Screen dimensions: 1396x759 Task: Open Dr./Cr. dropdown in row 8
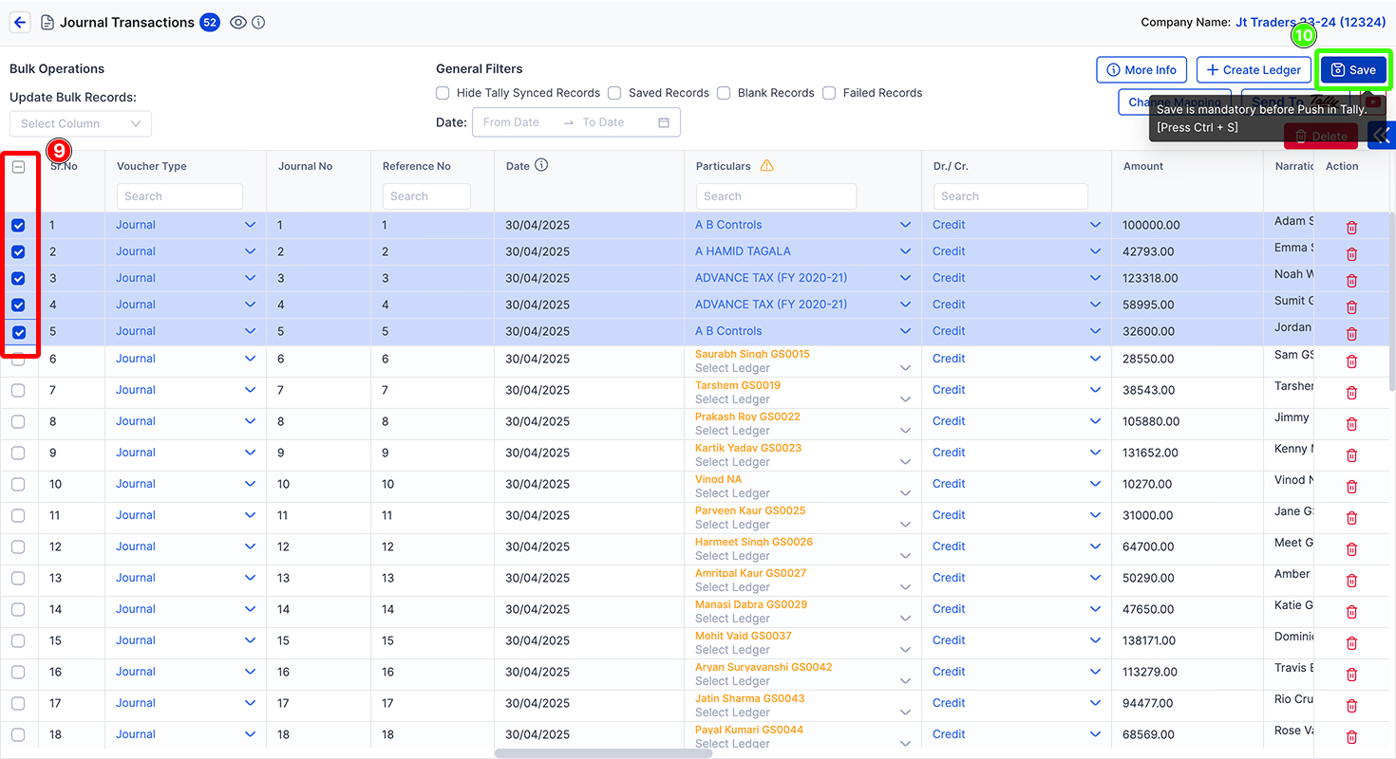(1016, 421)
